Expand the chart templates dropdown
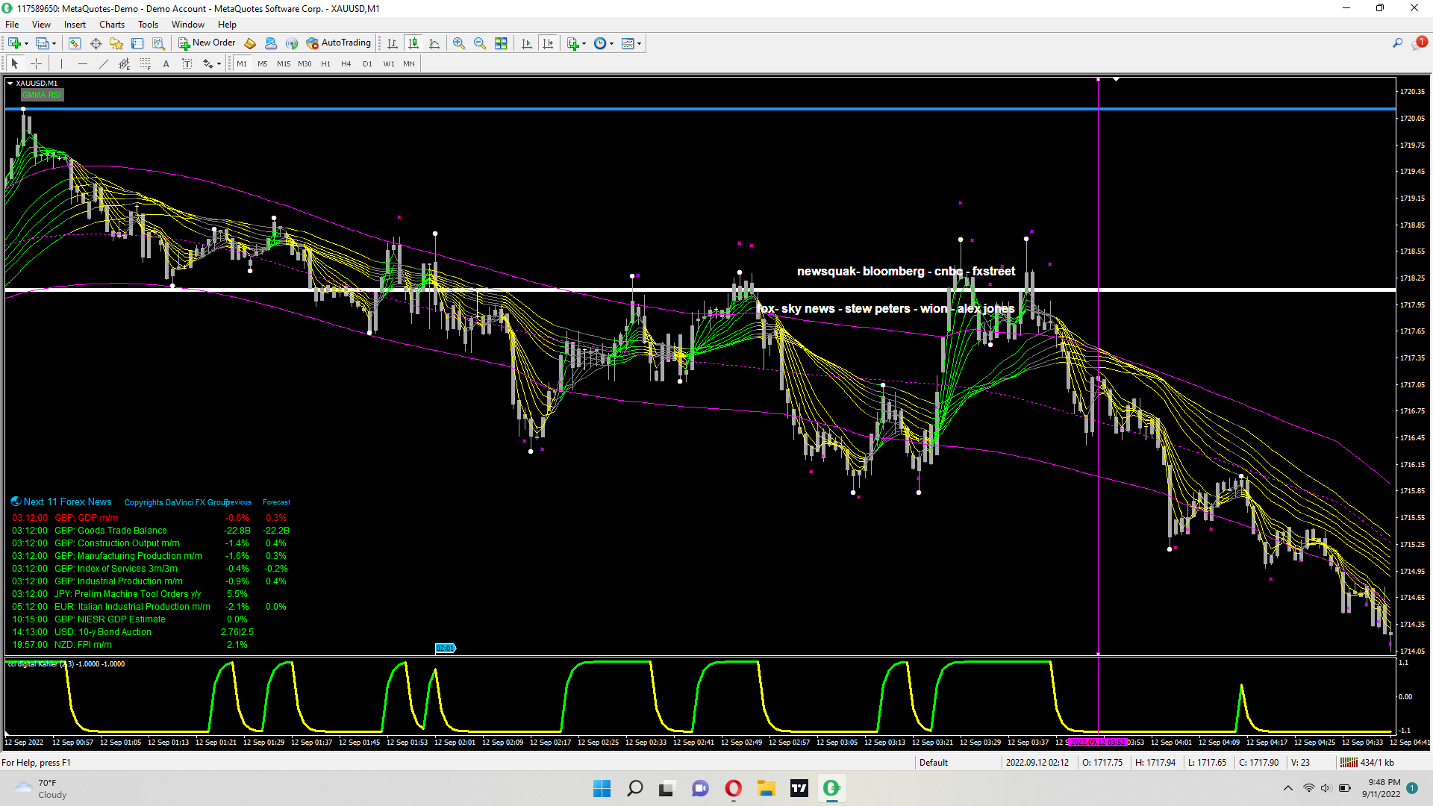This screenshot has height=806, width=1433. pyautogui.click(x=639, y=43)
